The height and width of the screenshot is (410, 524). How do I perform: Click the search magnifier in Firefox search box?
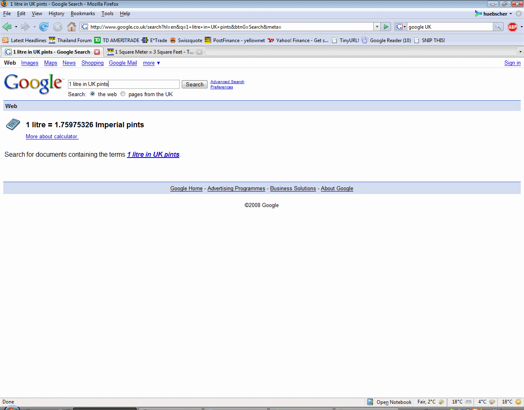498,27
